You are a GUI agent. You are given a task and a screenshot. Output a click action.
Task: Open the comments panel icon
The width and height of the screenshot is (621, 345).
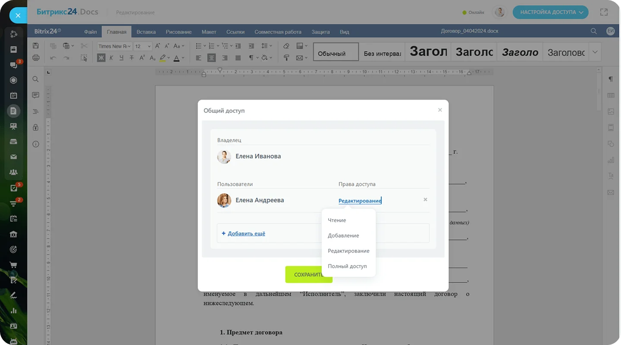click(x=35, y=95)
